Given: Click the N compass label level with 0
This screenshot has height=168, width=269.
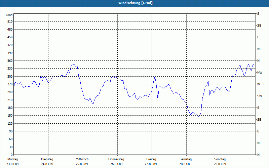Looking at the screenshot, I should point(258,155).
